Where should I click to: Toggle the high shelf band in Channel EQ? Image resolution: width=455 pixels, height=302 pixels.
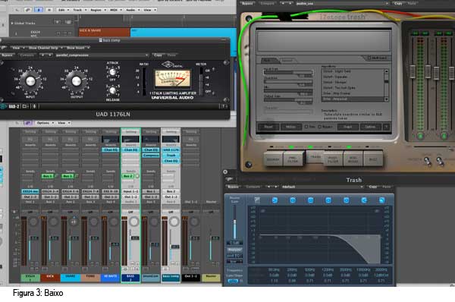(364, 200)
